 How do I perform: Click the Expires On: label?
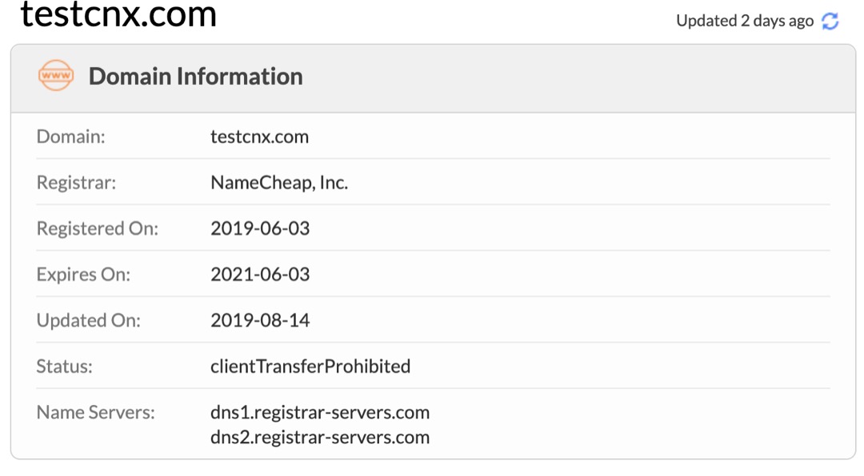pyautogui.click(x=83, y=274)
